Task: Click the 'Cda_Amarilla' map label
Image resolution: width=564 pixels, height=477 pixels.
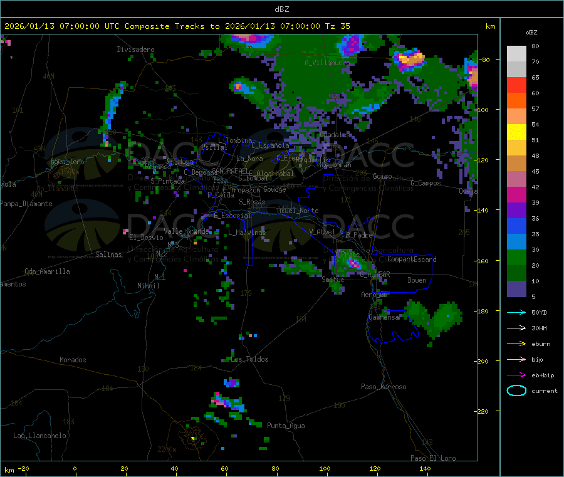Action: (x=47, y=271)
